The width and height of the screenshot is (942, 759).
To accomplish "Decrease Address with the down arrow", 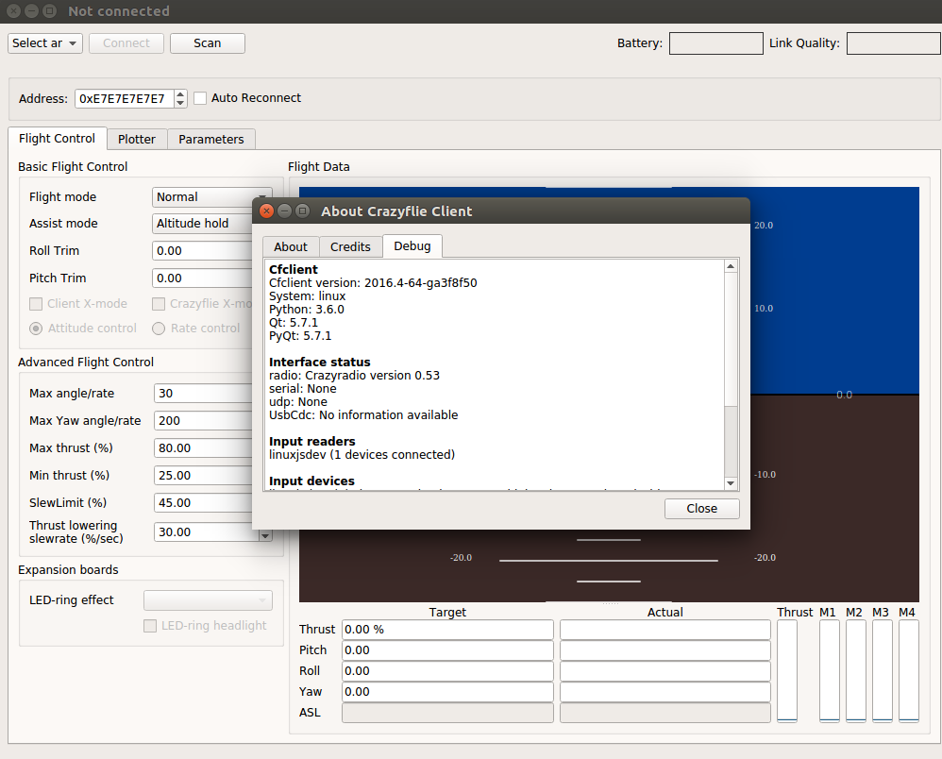I will click(180, 103).
